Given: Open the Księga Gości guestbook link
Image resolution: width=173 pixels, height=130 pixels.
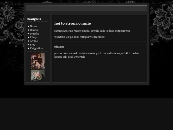Looking at the screenshot, I should coord(37,48).
